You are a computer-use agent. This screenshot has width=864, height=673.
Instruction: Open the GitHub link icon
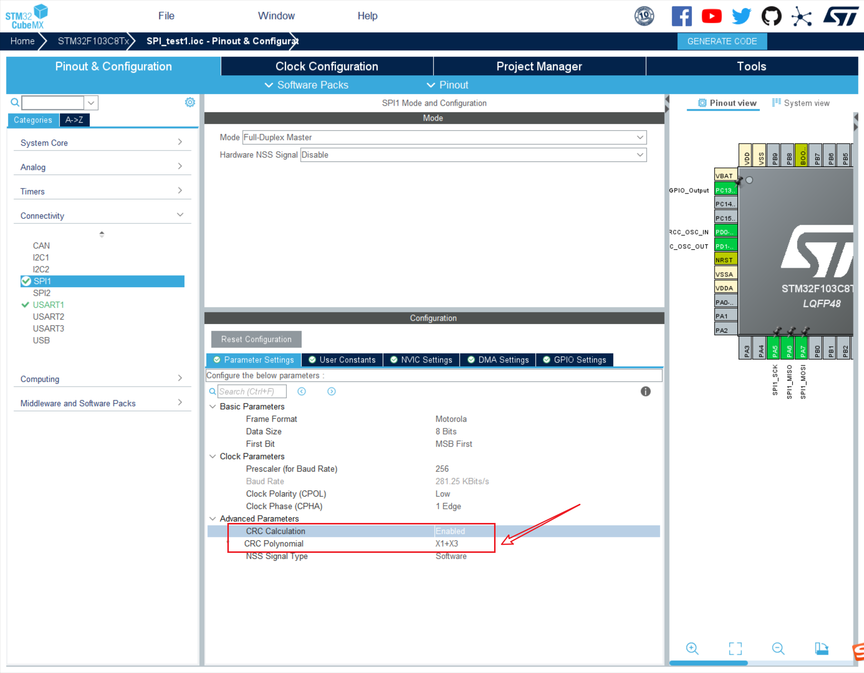tap(771, 16)
